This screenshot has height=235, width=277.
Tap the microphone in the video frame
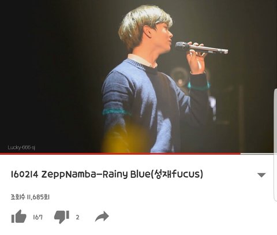[201, 48]
